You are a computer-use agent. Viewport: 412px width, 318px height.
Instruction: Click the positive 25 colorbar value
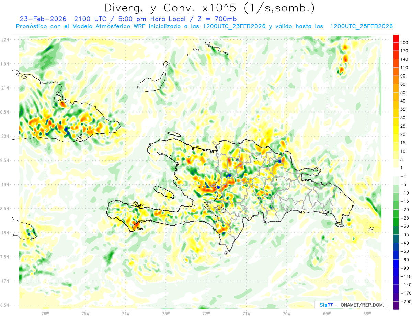[x=403, y=126]
